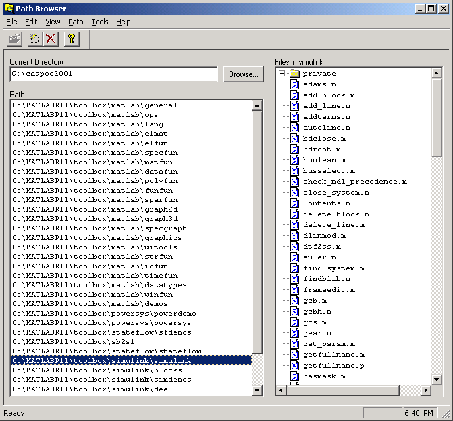Click the addterms.m file icon

[x=294, y=117]
